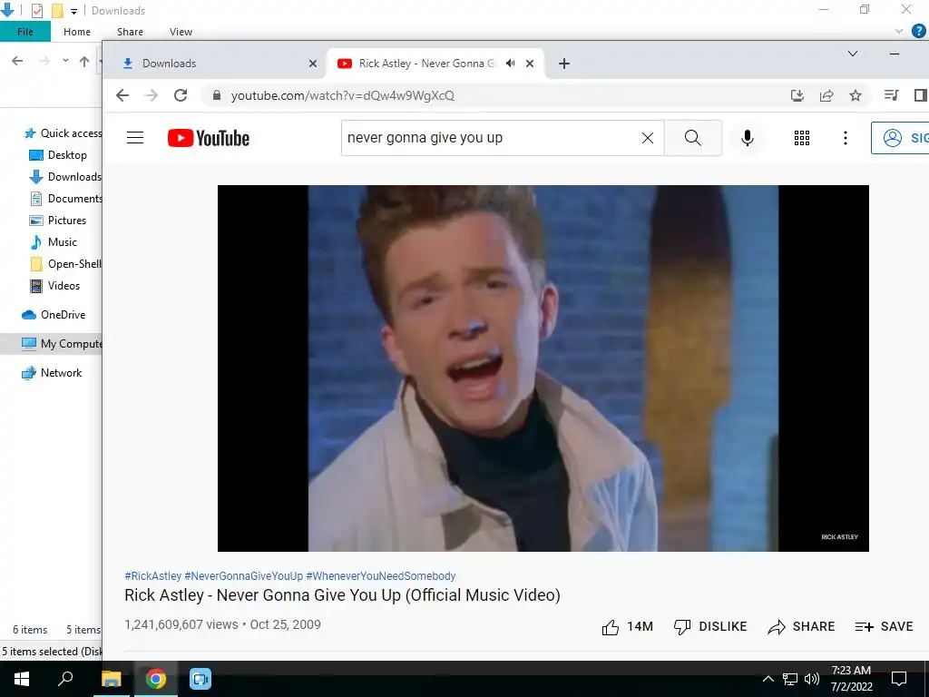Open Share ribbon tab in Explorer
Image resolution: width=929 pixels, height=697 pixels.
tap(130, 32)
